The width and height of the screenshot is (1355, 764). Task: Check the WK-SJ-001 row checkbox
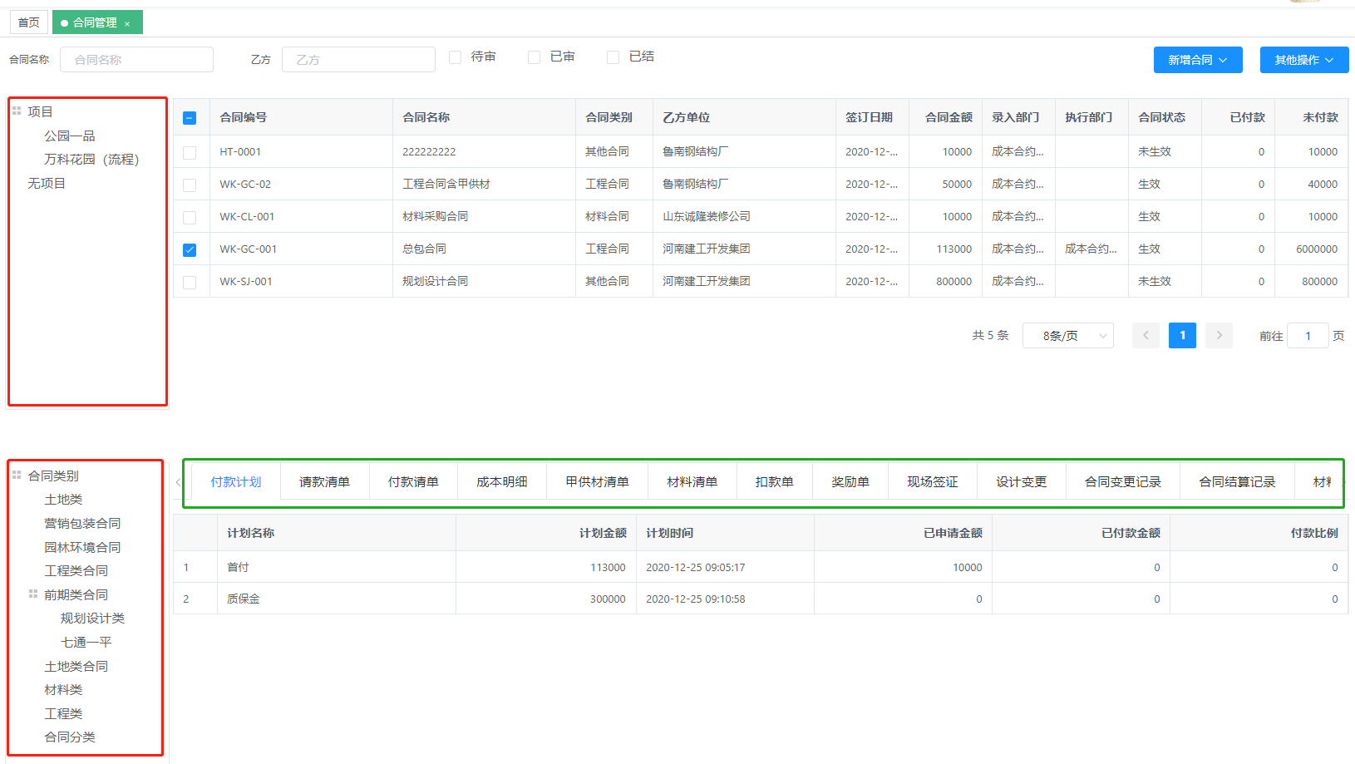[x=190, y=282]
